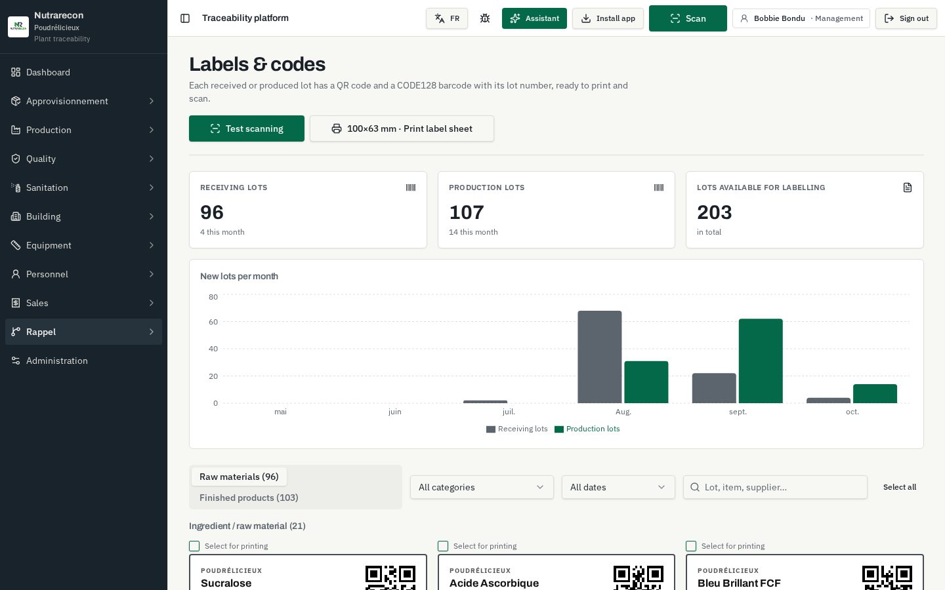This screenshot has height=590, width=945.
Task: Open the Assistant
Action: click(534, 18)
